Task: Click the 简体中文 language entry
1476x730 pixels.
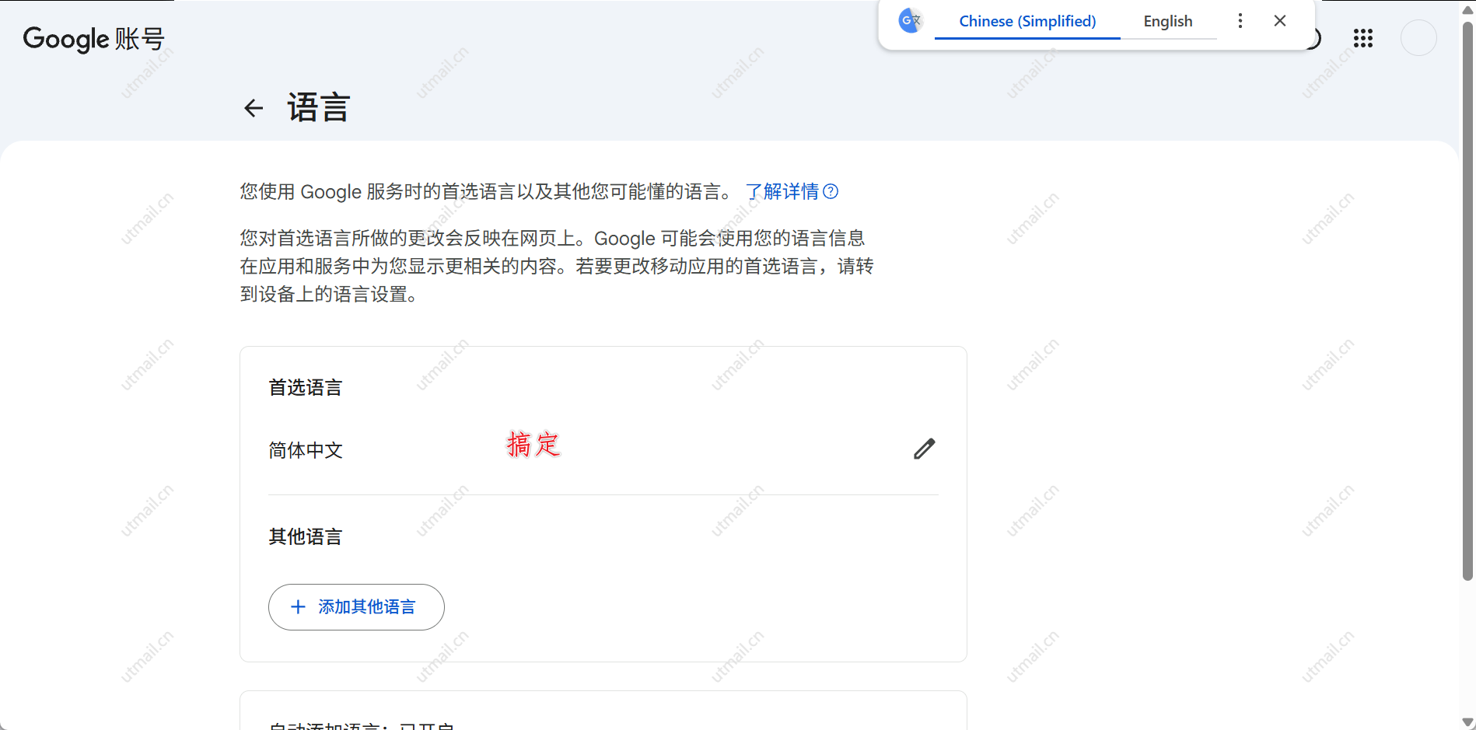Action: (x=306, y=450)
